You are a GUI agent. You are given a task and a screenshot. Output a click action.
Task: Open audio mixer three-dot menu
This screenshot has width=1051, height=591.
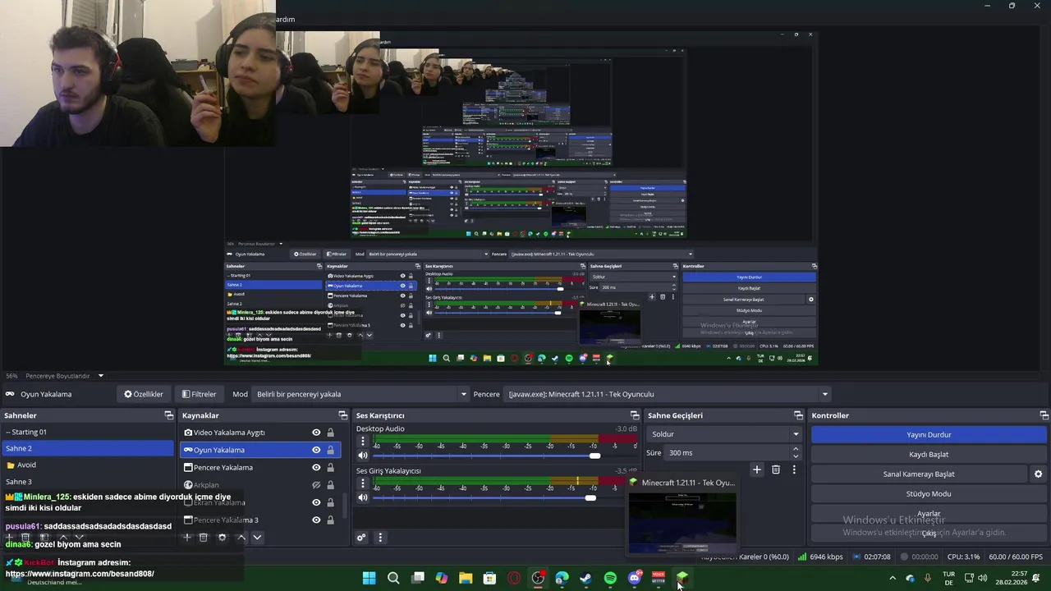(x=379, y=538)
